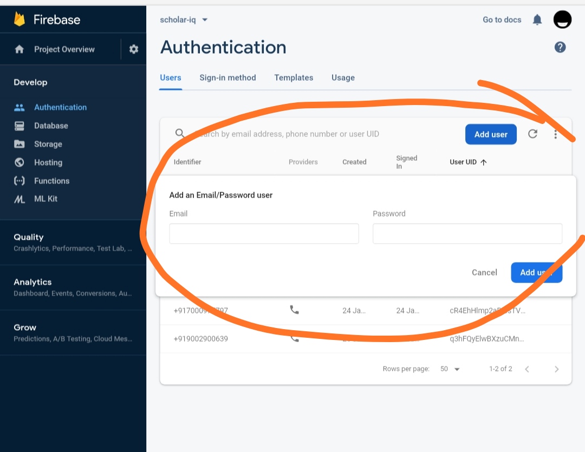Open the rows per page dropdown

pos(450,369)
